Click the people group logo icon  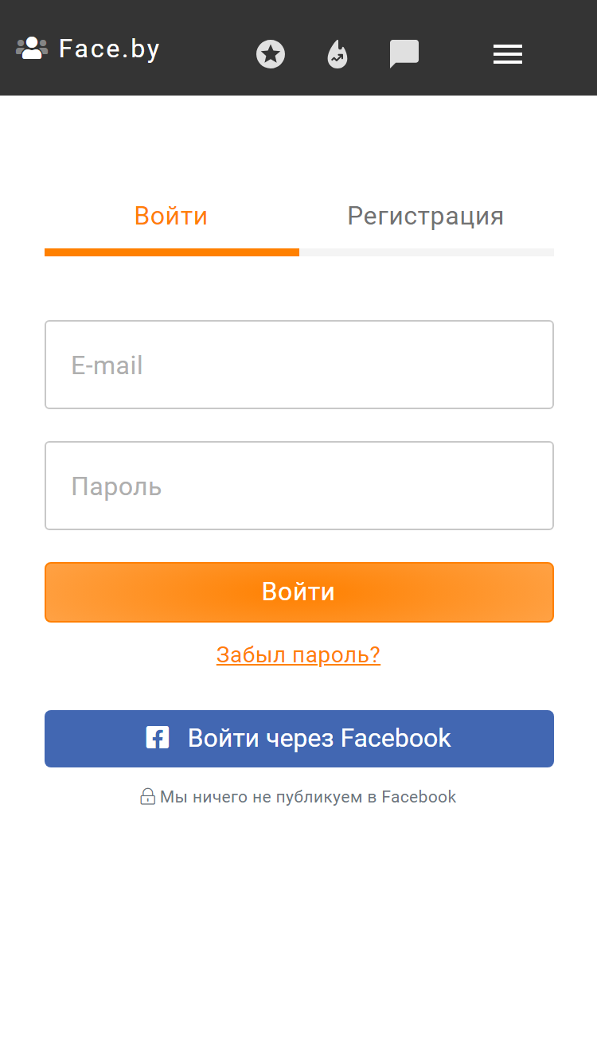[x=32, y=49]
